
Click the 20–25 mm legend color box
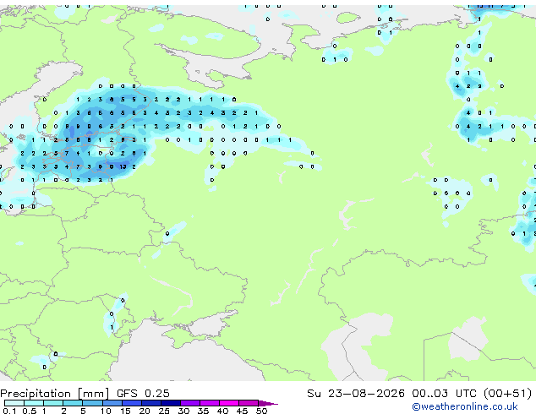pyautogui.click(x=151, y=403)
